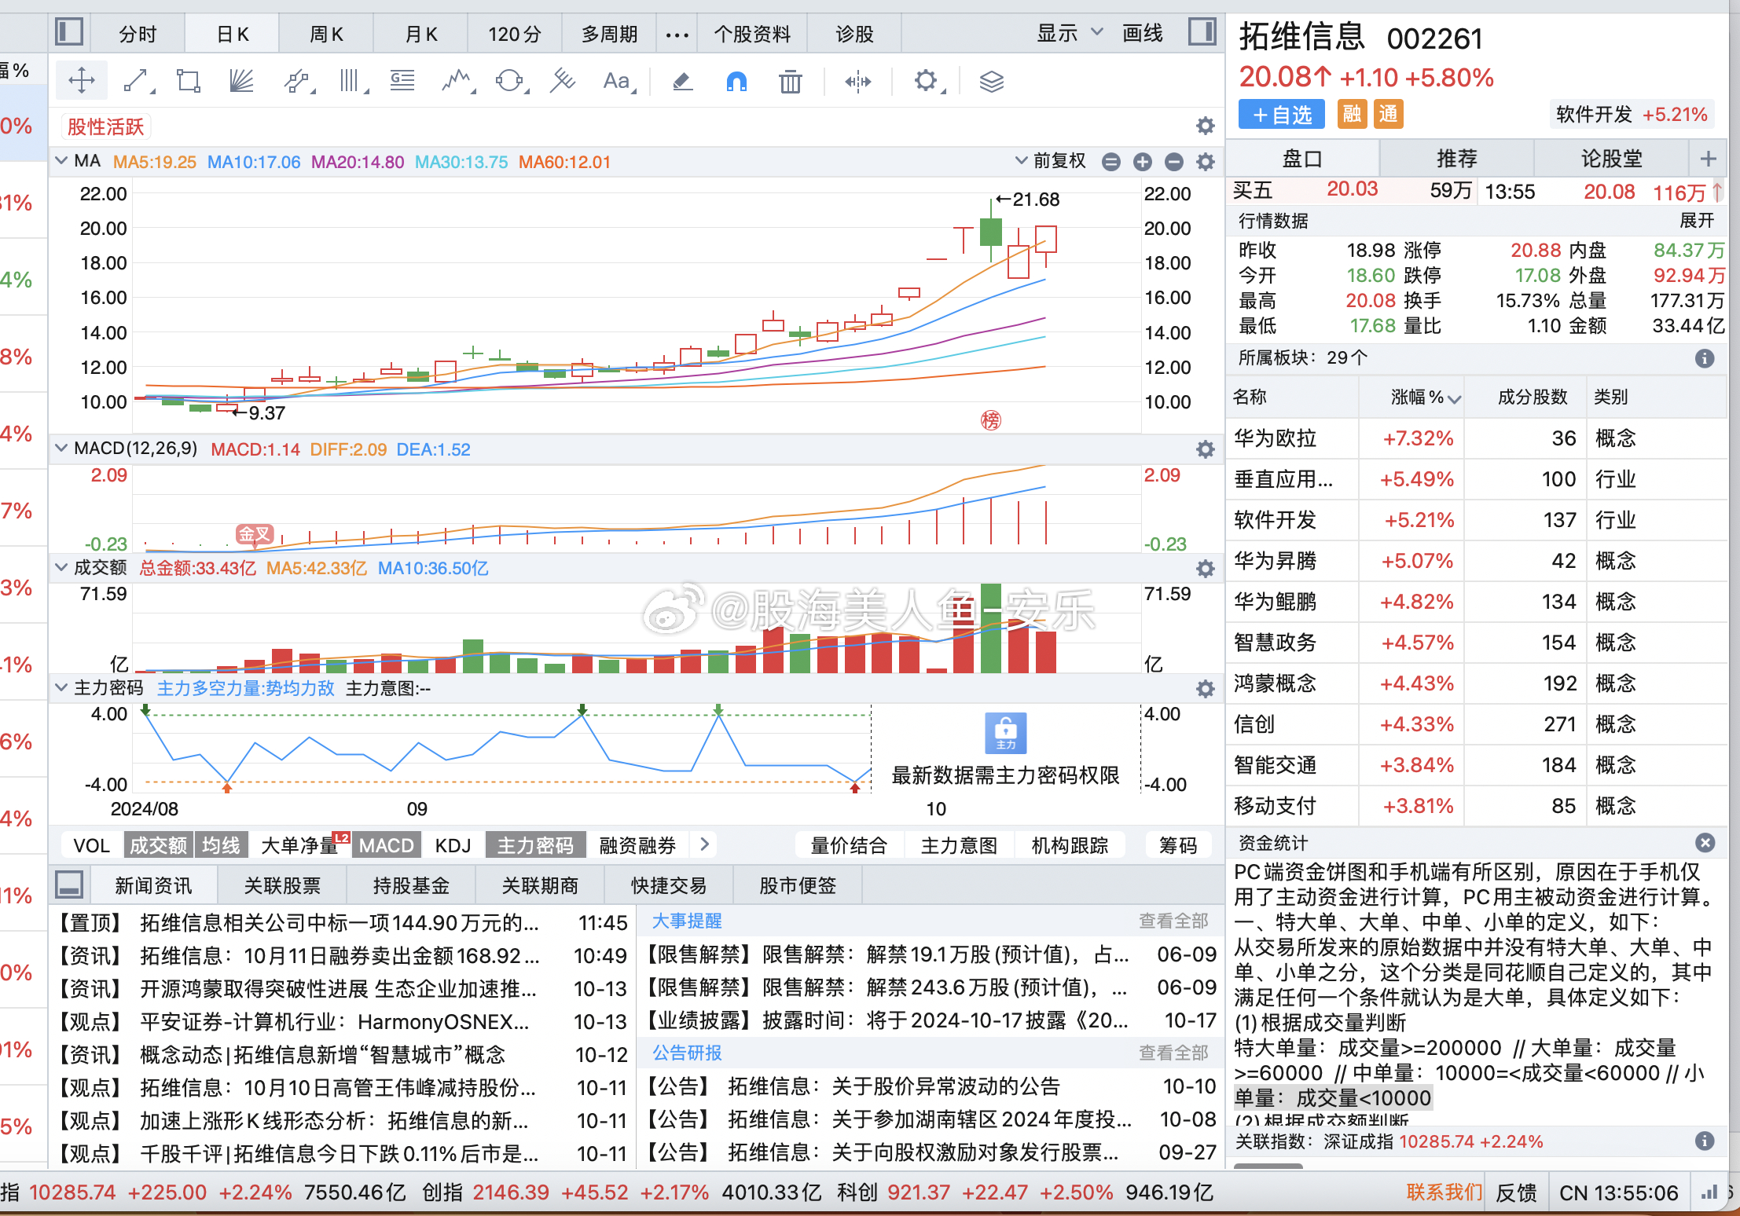Click the 画线 drawing button
Screen dimensions: 1740x1216
point(1142,33)
